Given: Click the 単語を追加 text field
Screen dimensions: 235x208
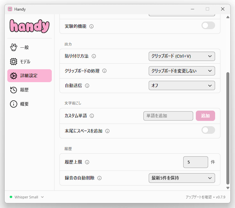Looking at the screenshot, I should [168, 116].
